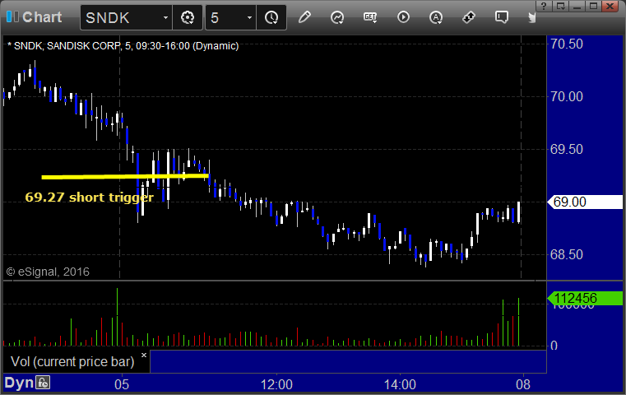Image resolution: width=626 pixels, height=395 pixels.
Task: Click the SNDK SANDISK CORP chart title
Action: 123,46
